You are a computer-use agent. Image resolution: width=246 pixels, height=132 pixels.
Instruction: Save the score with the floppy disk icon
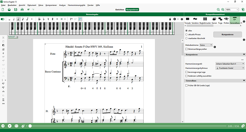(16, 10)
